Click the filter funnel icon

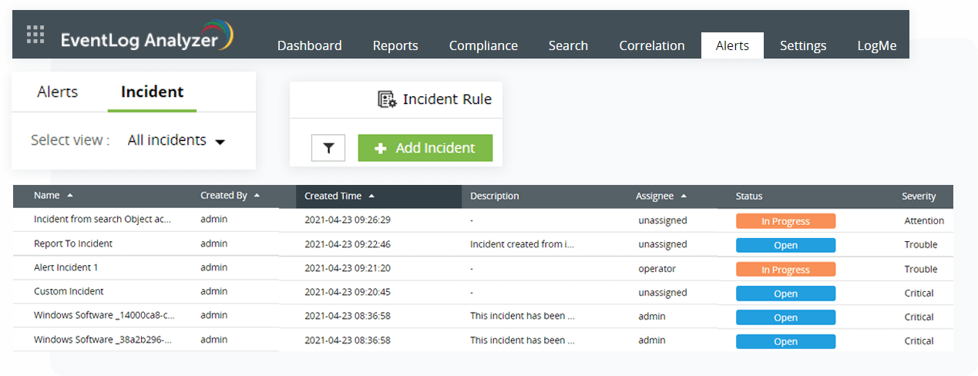[328, 148]
